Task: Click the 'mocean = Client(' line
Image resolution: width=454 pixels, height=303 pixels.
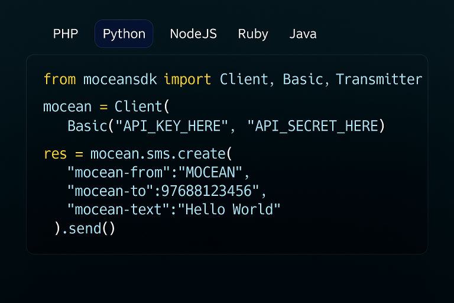Action: [x=106, y=107]
